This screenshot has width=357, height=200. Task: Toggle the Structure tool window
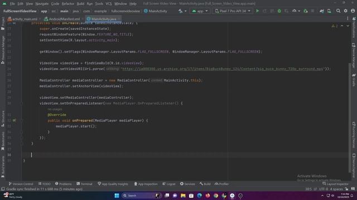coord(3,118)
